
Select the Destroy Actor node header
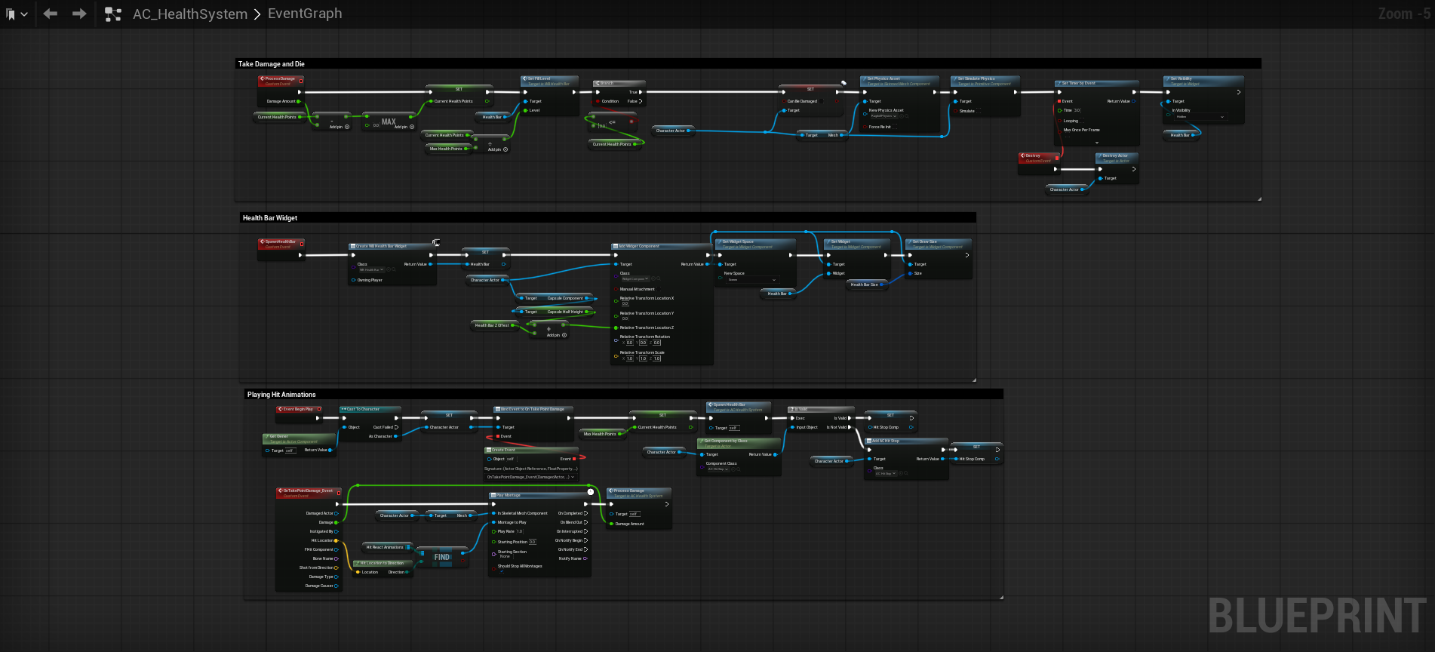[1117, 158]
